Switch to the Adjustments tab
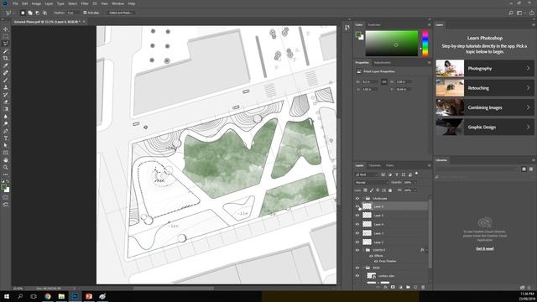This screenshot has width=537, height=302. click(383, 63)
